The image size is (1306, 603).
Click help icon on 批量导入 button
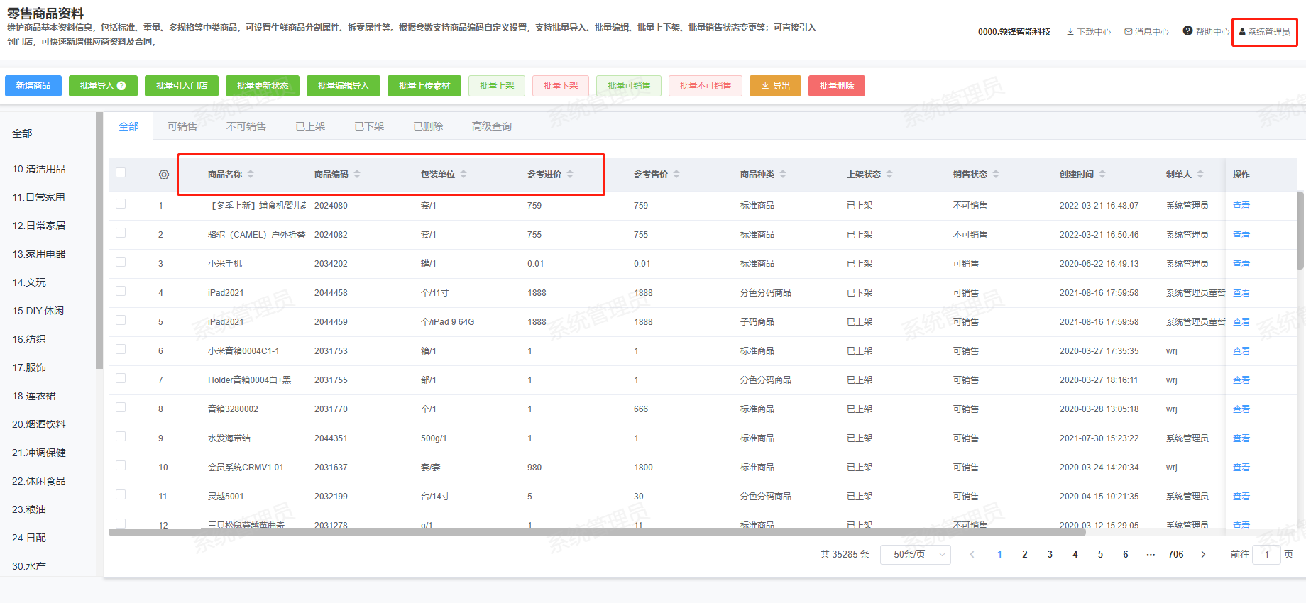(x=121, y=86)
